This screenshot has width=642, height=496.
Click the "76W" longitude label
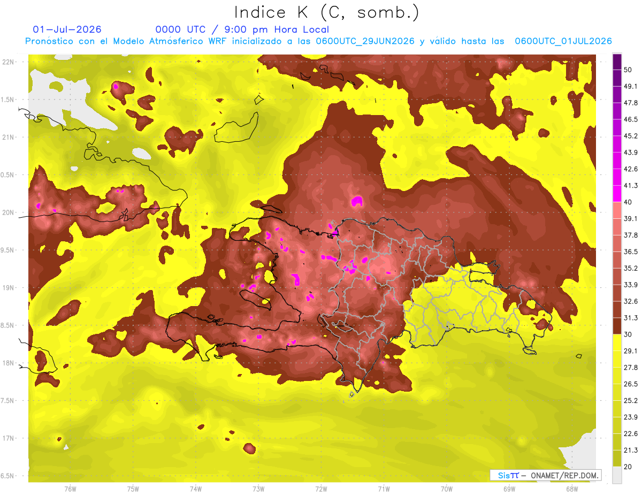pyautogui.click(x=70, y=489)
